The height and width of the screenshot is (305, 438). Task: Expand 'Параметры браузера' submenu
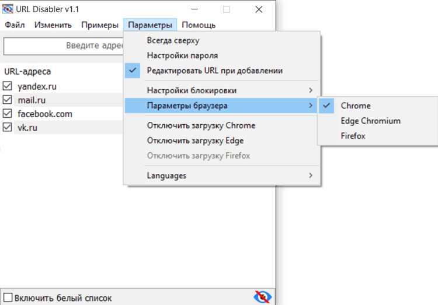[x=221, y=106]
